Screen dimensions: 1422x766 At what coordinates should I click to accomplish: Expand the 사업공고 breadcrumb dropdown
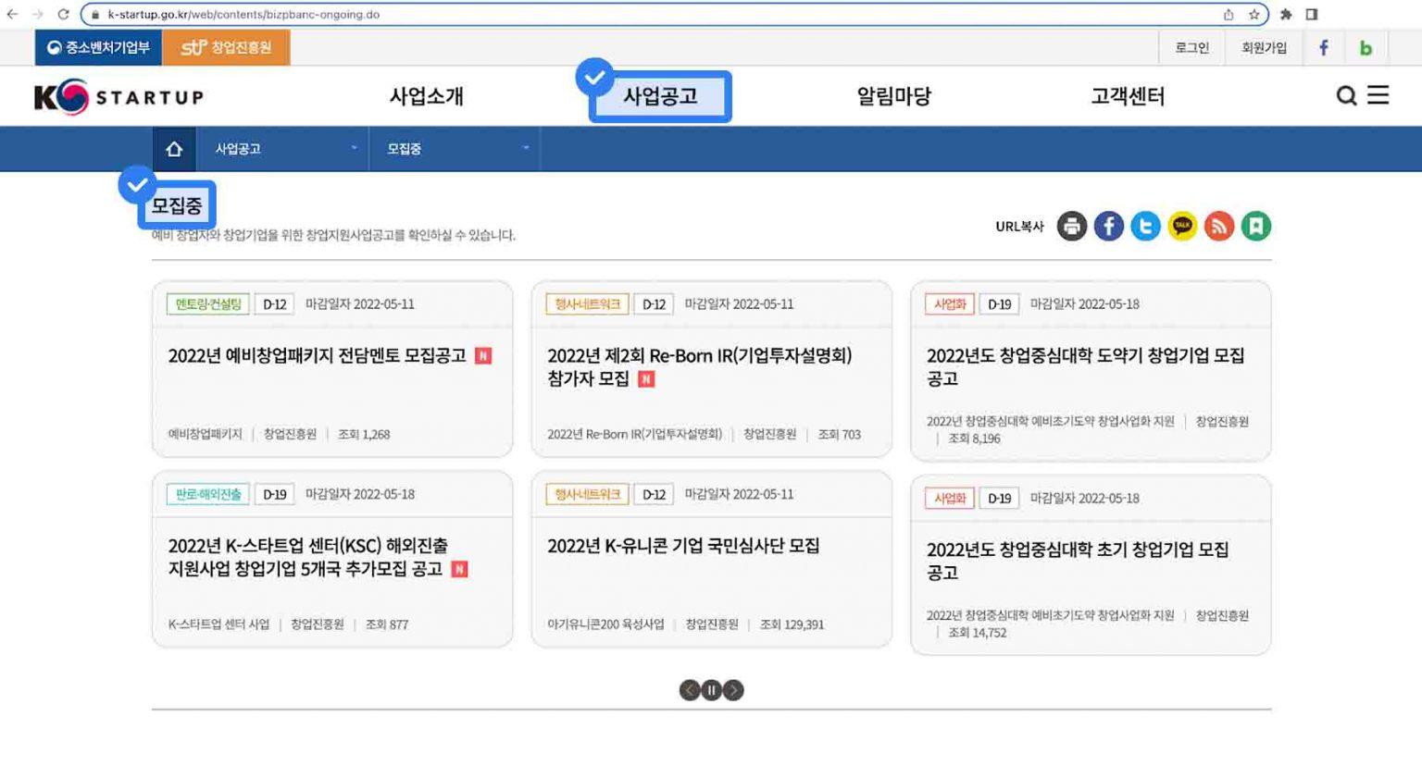pos(282,149)
